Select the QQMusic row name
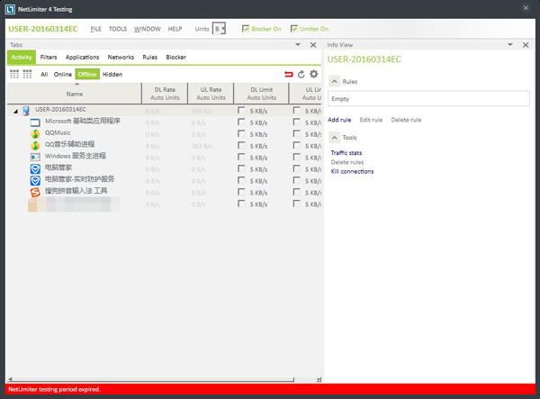Screen dimensions: 540x399 coord(58,133)
